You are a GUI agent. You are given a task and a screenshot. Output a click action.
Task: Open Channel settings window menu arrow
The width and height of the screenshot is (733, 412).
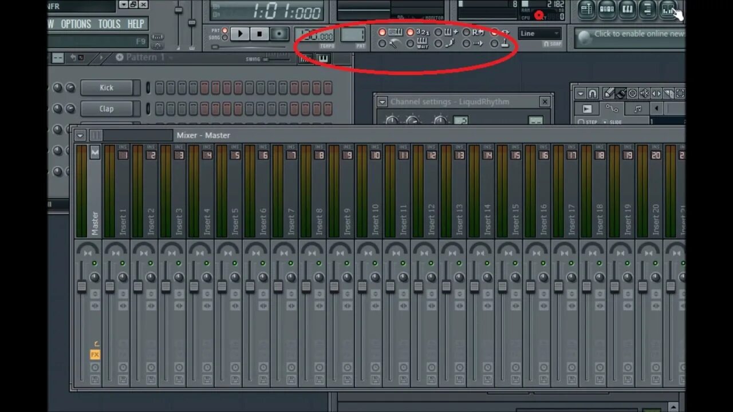click(382, 102)
